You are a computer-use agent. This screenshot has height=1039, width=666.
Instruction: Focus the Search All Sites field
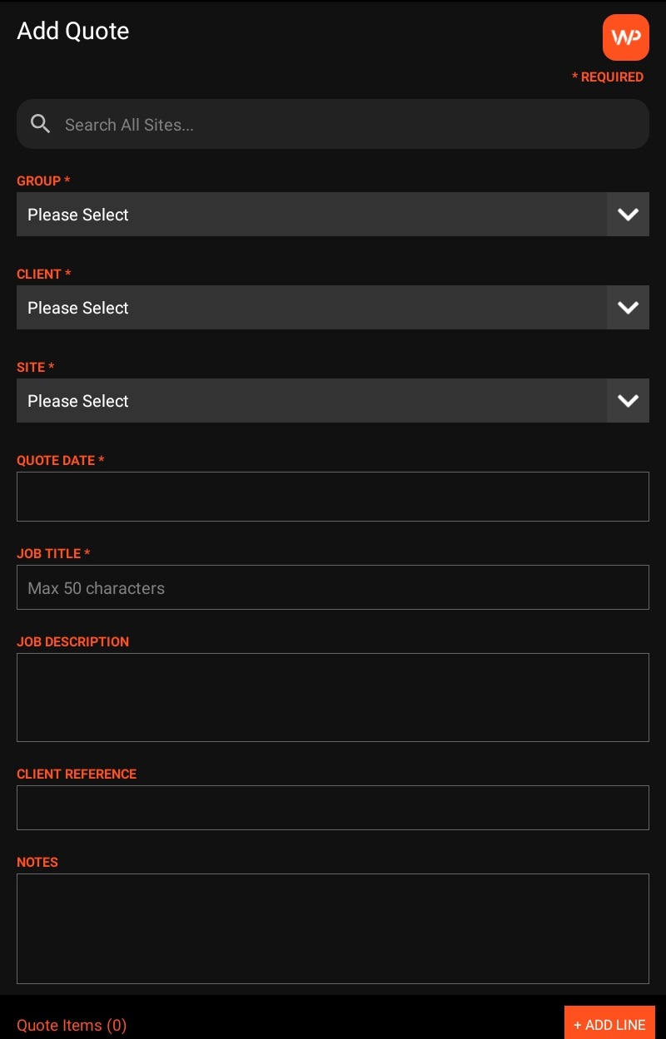coord(350,125)
